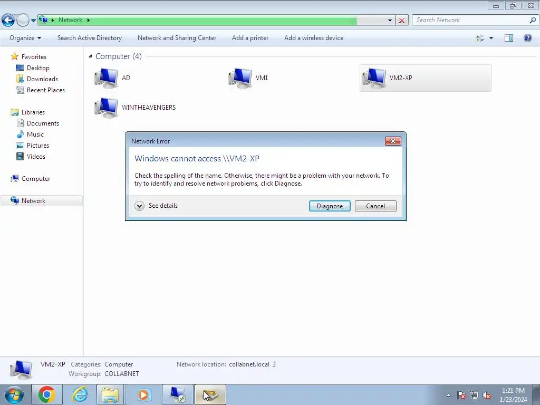Open the Music library

35,134
